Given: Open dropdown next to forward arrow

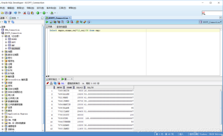Looking at the screenshot, I should (47, 13).
